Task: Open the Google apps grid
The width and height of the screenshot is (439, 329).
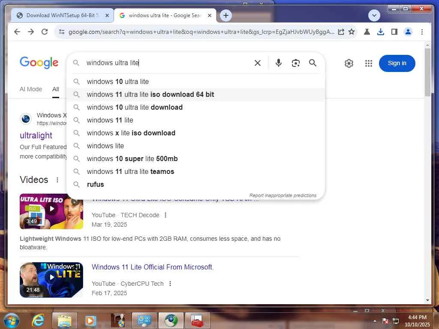Action: click(x=369, y=63)
